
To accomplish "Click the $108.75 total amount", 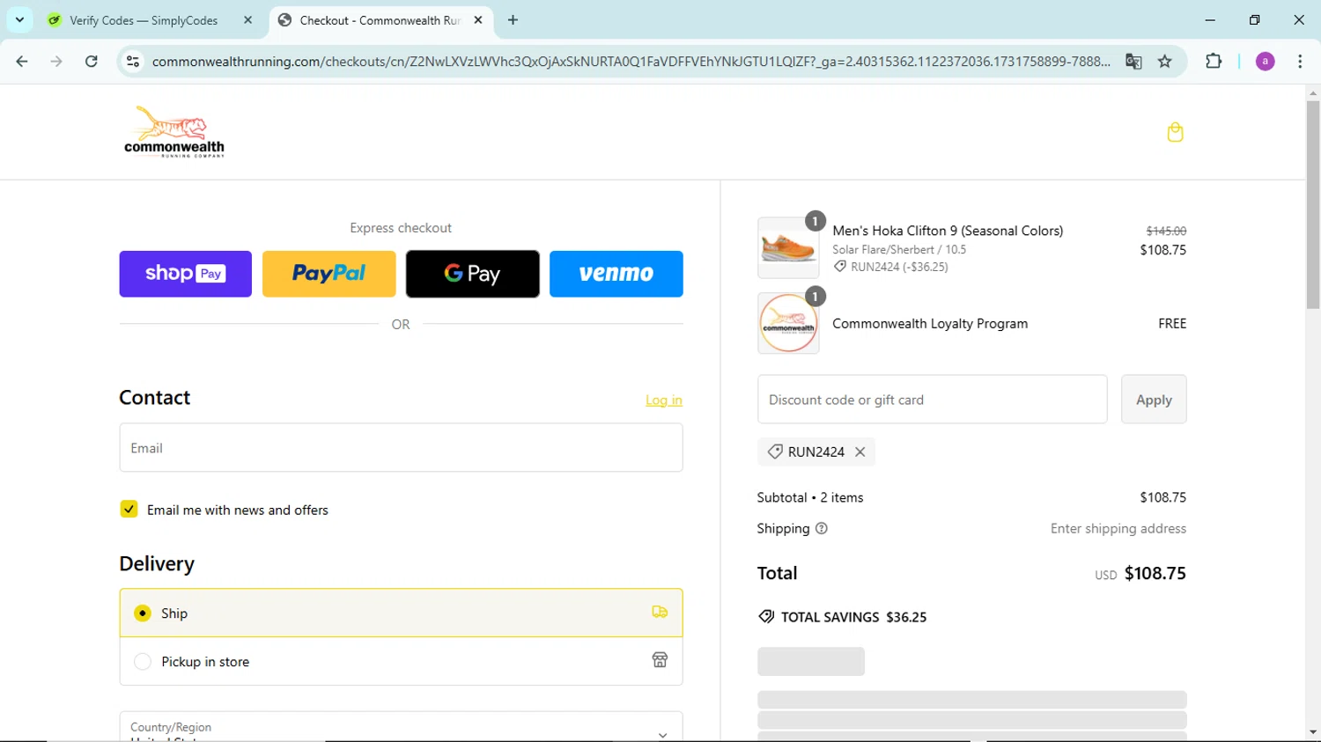I will point(1155,573).
